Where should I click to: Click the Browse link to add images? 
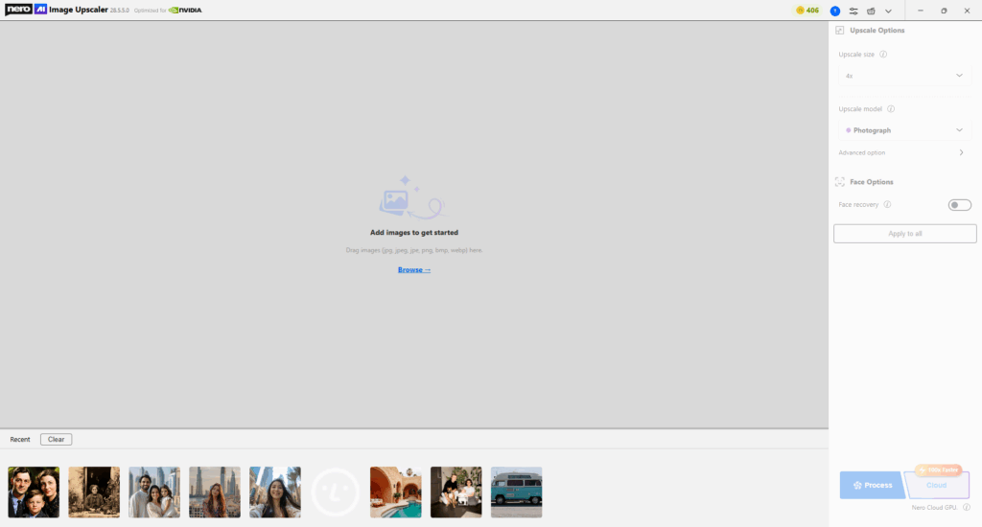414,270
